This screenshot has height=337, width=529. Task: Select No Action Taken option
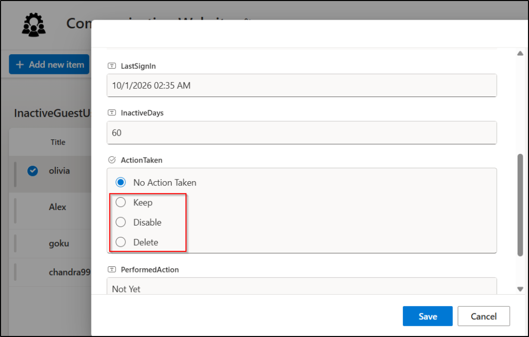click(120, 182)
